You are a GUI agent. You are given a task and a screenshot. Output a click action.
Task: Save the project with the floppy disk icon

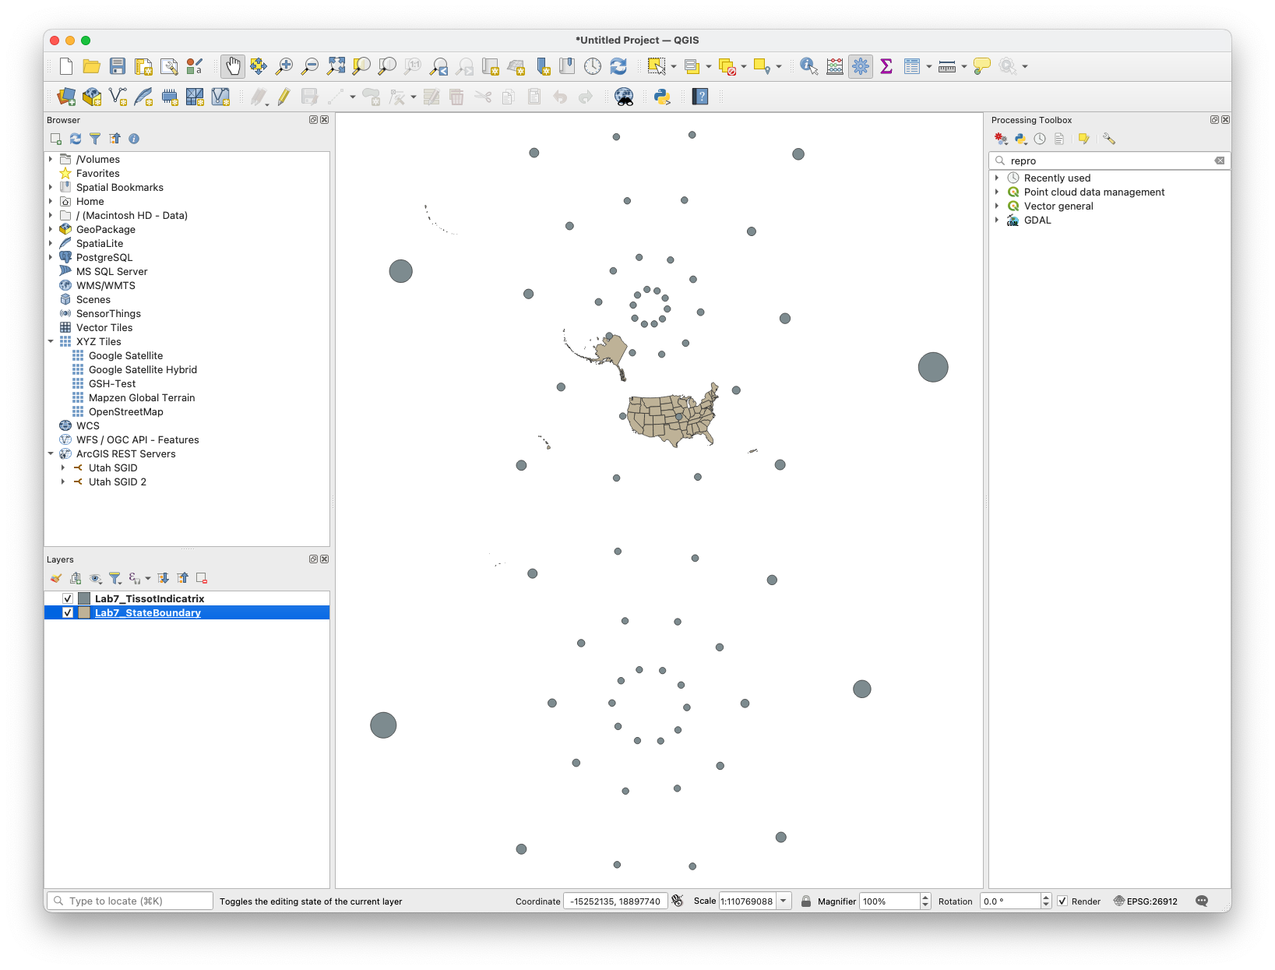coord(118,66)
